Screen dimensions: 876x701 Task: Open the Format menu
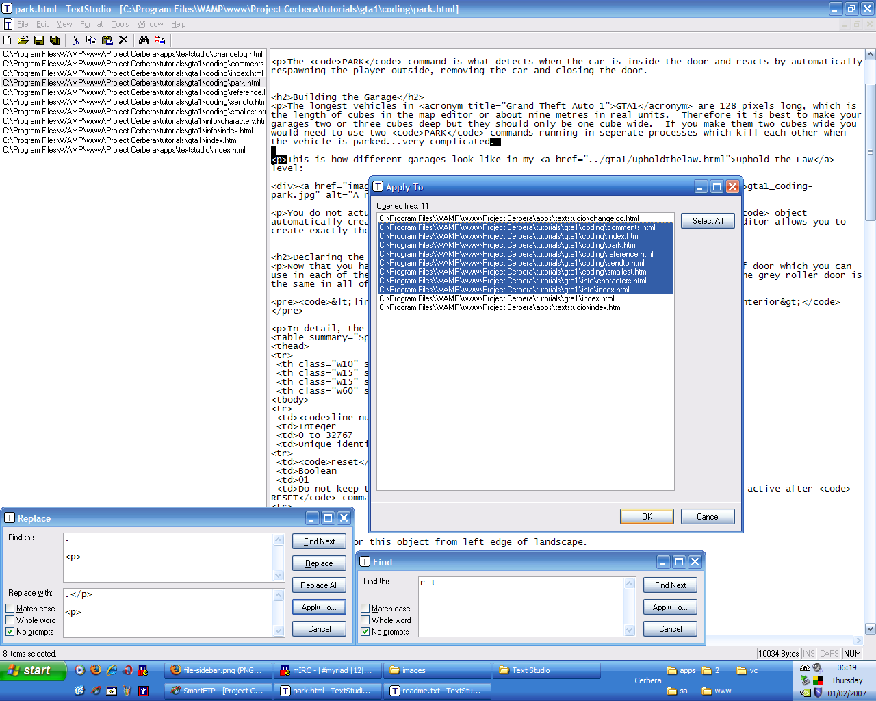click(92, 24)
